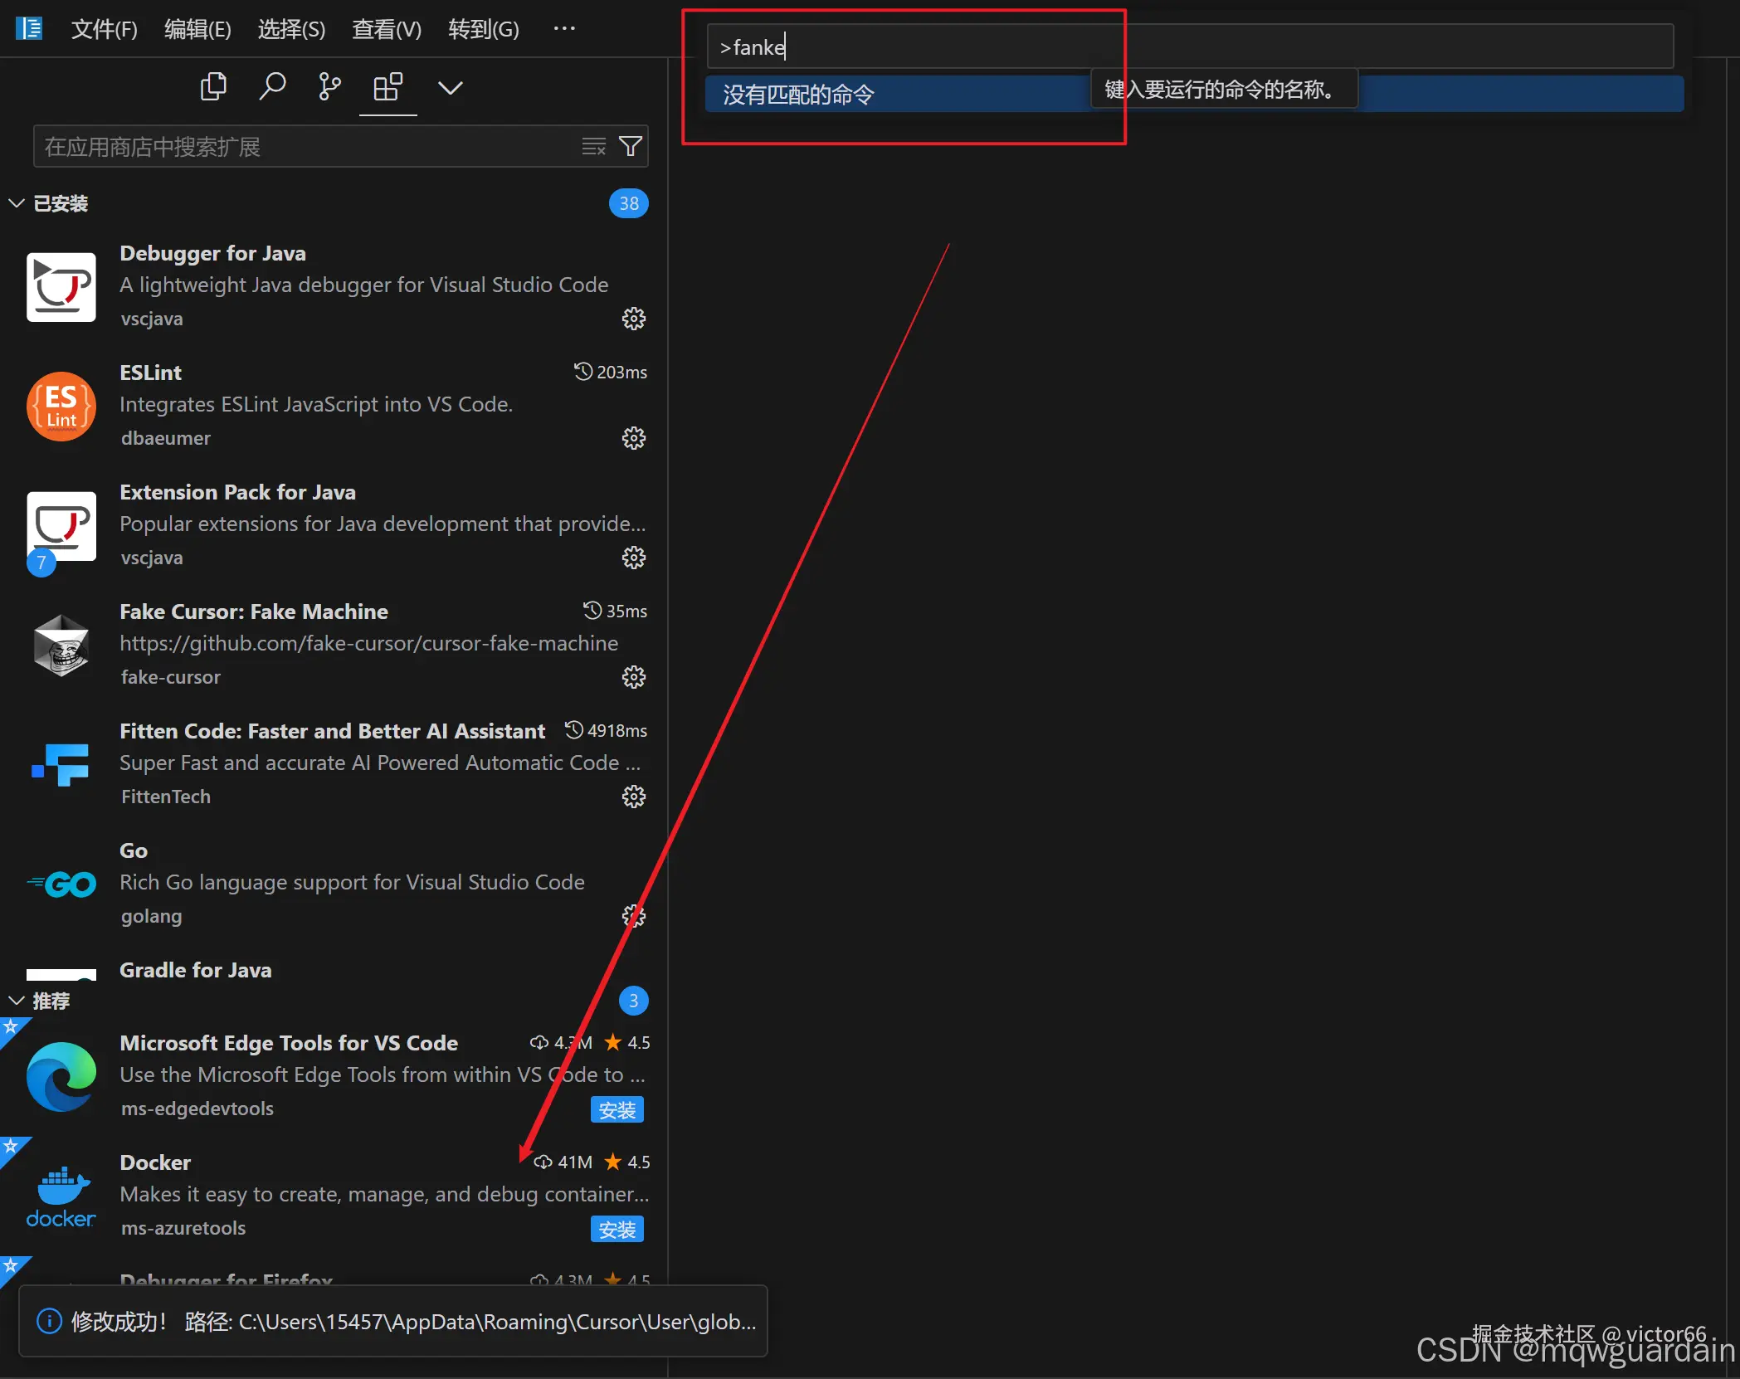Image resolution: width=1740 pixels, height=1379 pixels.
Task: Open the Source Control branch icon
Action: (329, 86)
